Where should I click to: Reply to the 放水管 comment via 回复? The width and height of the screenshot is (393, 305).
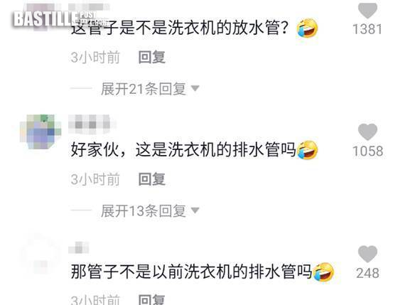pyautogui.click(x=152, y=57)
